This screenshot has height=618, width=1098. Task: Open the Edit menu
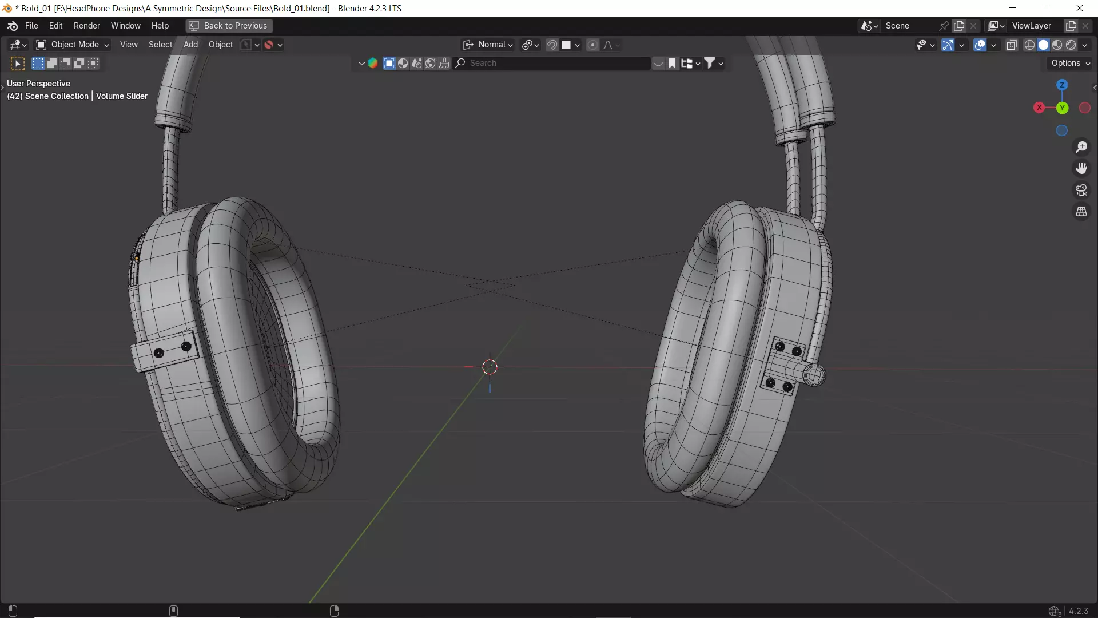coord(55,26)
